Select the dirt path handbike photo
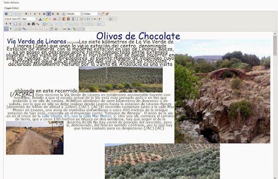Screen dimensions: 278x179 point(35,138)
